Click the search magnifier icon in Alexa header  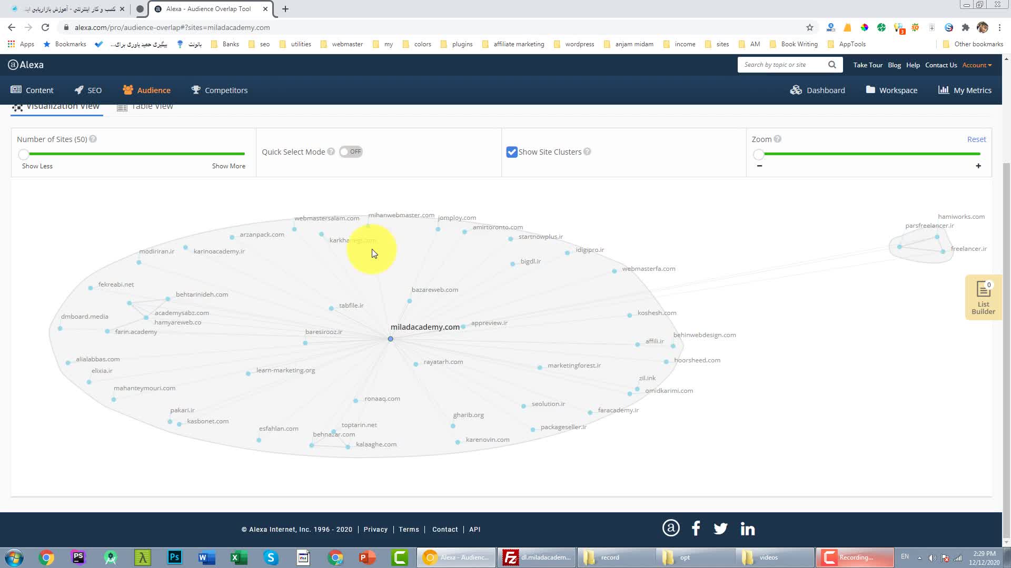pyautogui.click(x=832, y=65)
